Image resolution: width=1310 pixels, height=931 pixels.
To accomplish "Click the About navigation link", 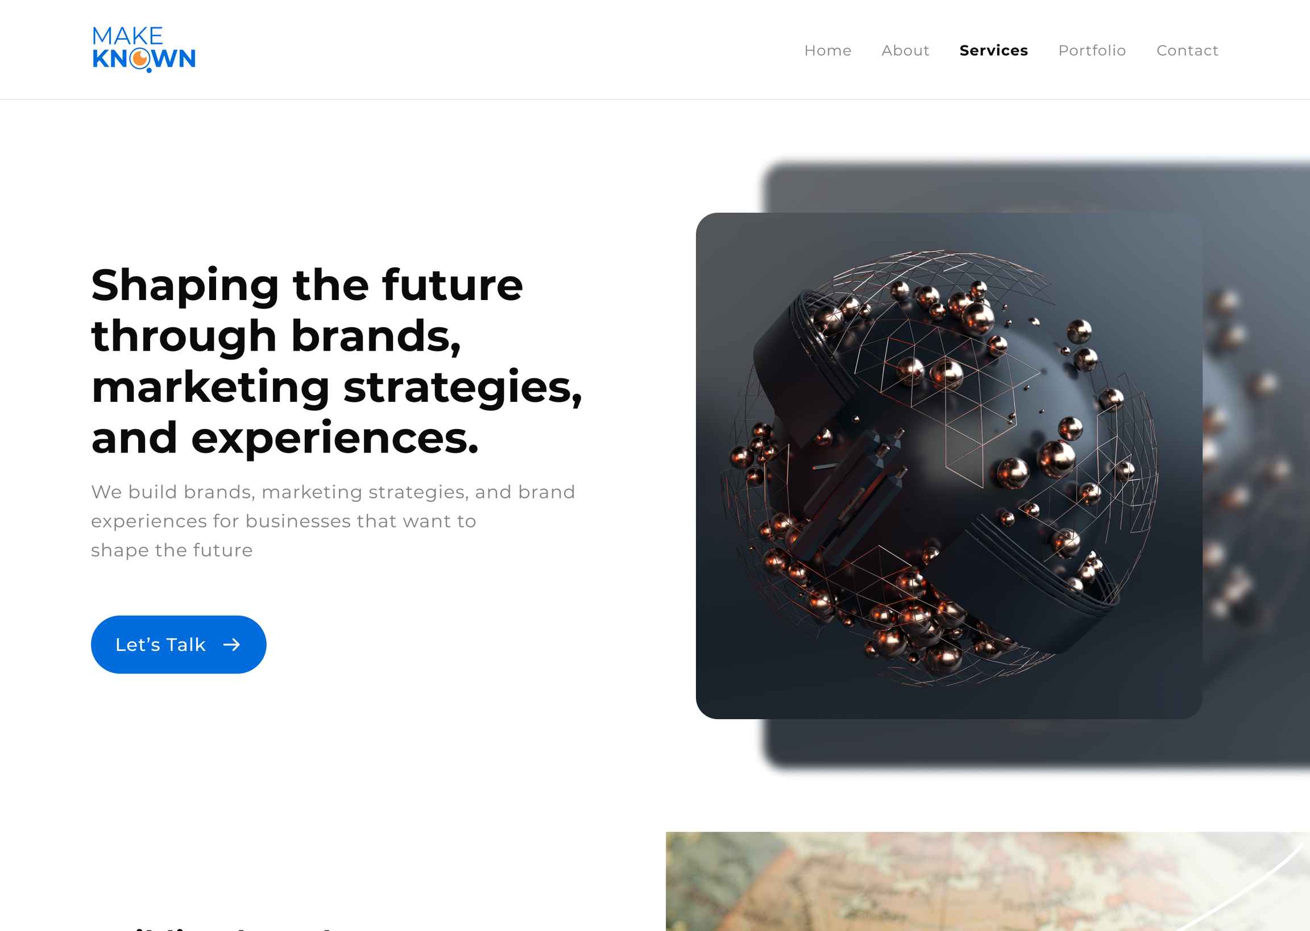I will [x=905, y=51].
